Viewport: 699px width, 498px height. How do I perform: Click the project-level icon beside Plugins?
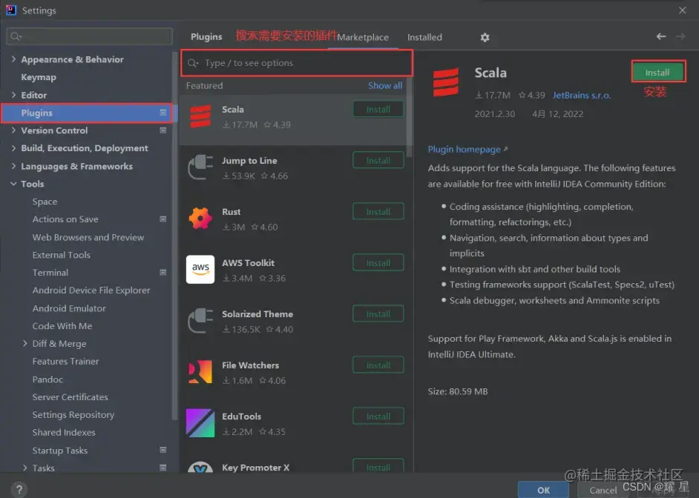pyautogui.click(x=163, y=113)
